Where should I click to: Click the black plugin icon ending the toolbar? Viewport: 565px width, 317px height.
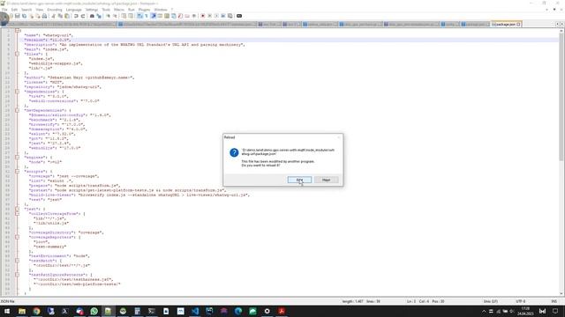pos(239,16)
